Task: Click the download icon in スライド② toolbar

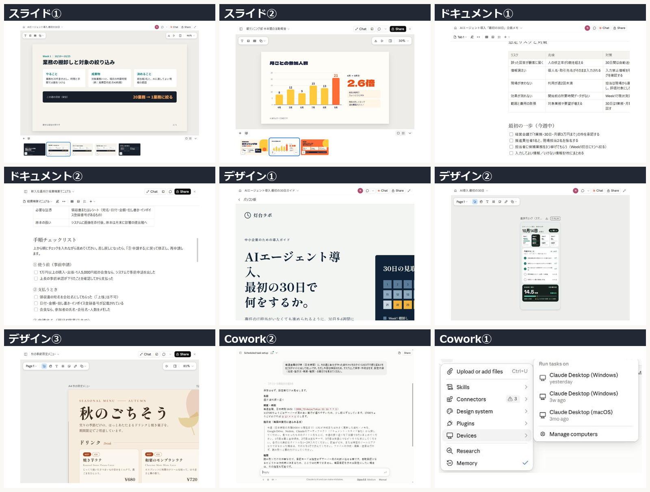Action: pos(376,41)
